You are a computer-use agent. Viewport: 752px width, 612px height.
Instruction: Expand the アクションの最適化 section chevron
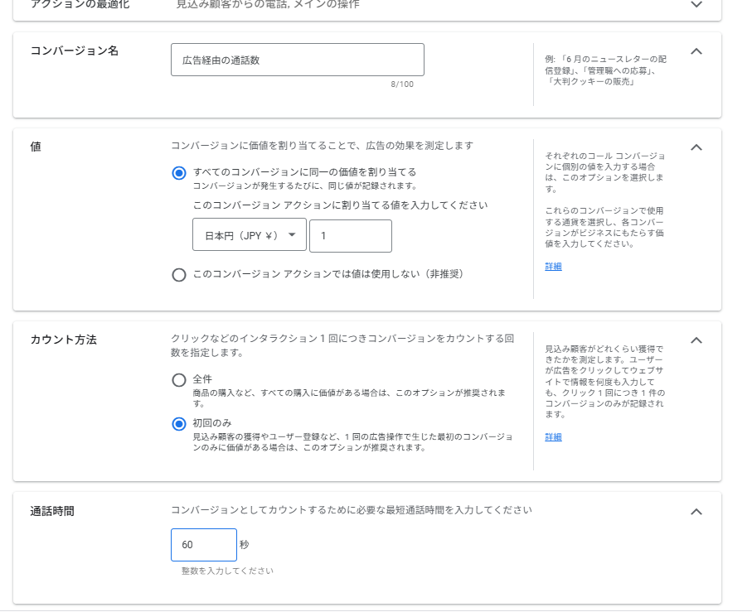pos(696,5)
